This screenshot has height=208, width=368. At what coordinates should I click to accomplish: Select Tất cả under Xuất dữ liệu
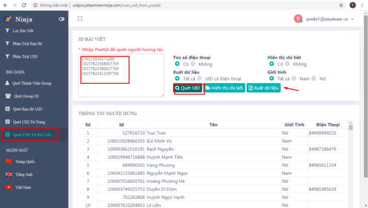177,78
